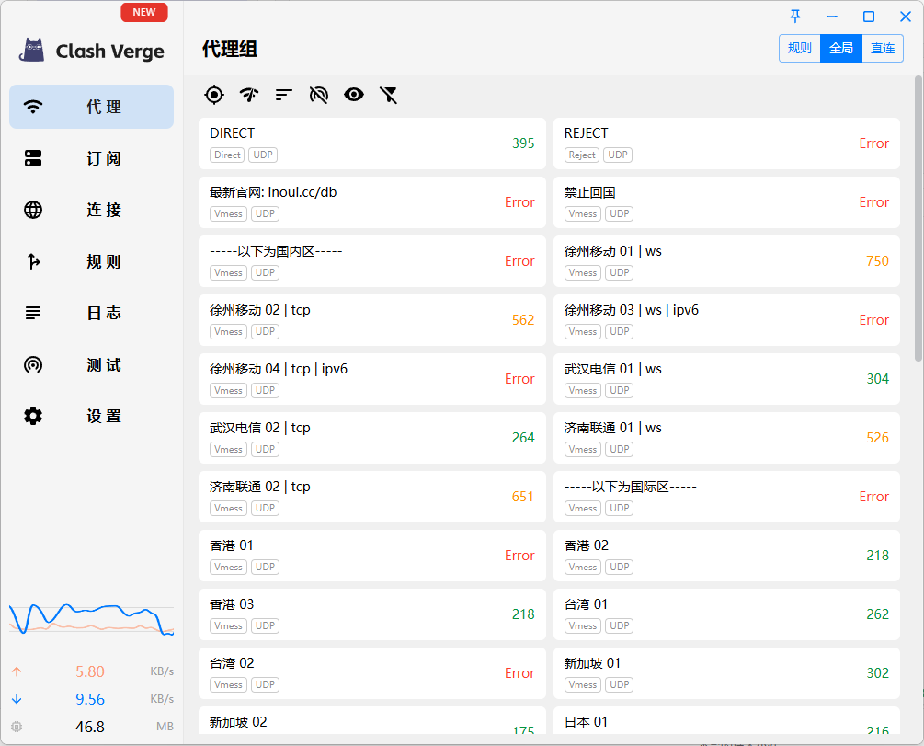Open the 订阅 subscriptions page
Image resolution: width=924 pixels, height=746 pixels.
(x=91, y=157)
